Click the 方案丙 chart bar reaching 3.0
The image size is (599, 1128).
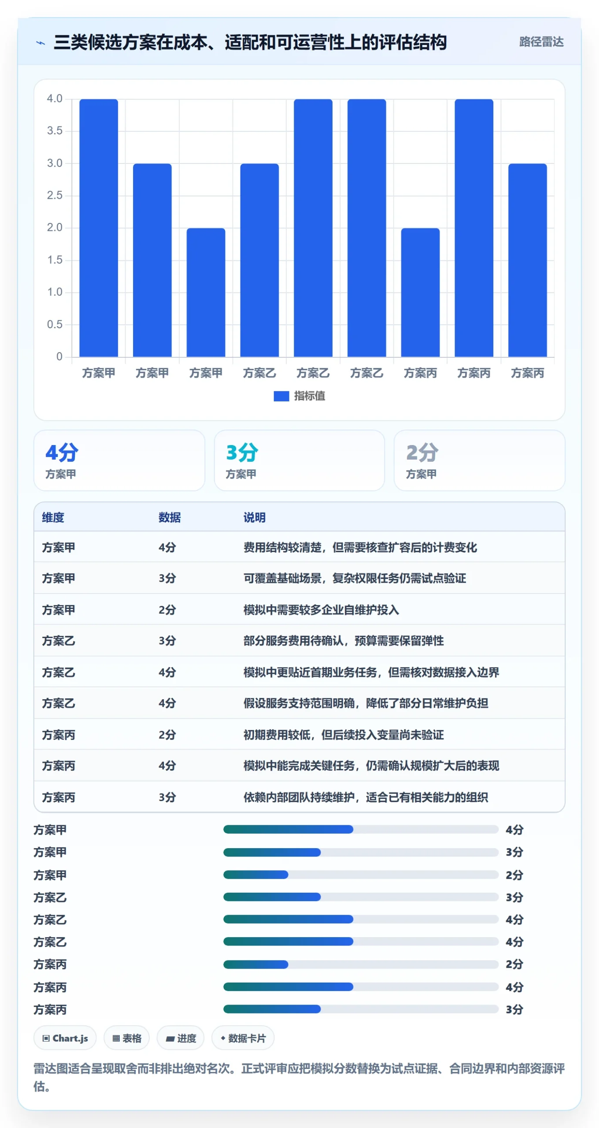point(528,260)
